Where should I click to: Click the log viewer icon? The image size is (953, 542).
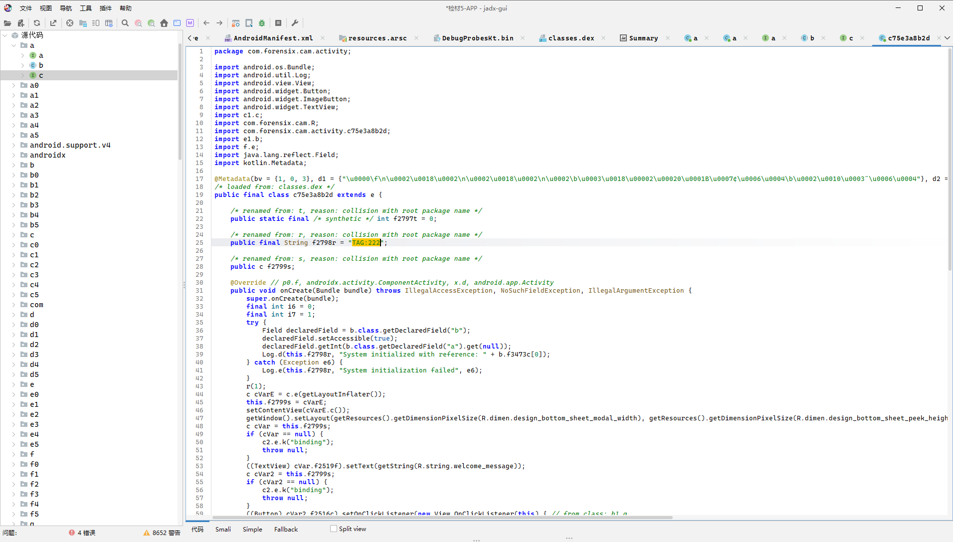point(278,23)
